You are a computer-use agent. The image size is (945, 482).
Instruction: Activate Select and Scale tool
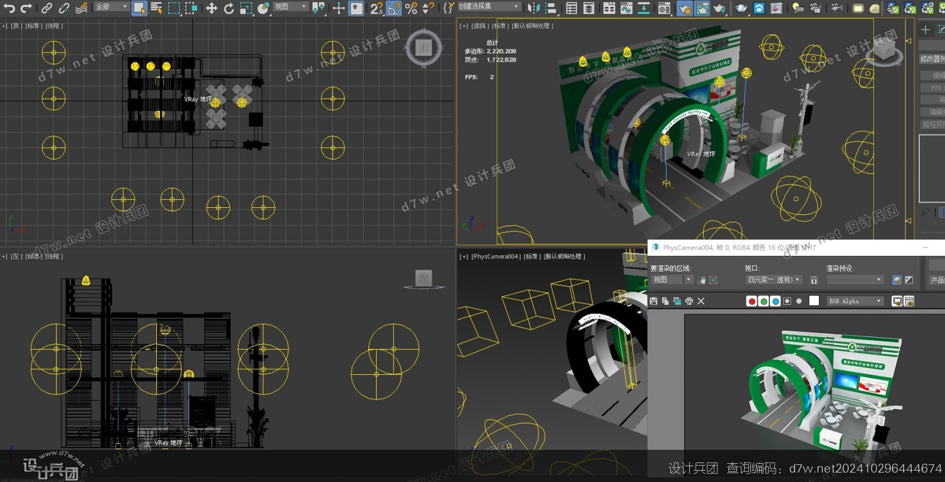pos(246,8)
